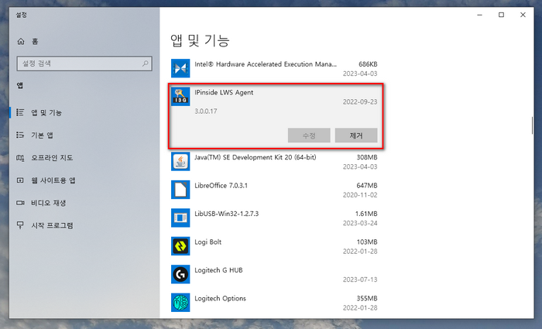Select Java(TM) SE Development Kit 20 entry
The image size is (542, 329).
(x=255, y=157)
